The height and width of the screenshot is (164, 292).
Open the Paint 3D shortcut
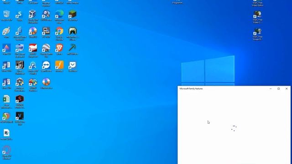[6, 48]
